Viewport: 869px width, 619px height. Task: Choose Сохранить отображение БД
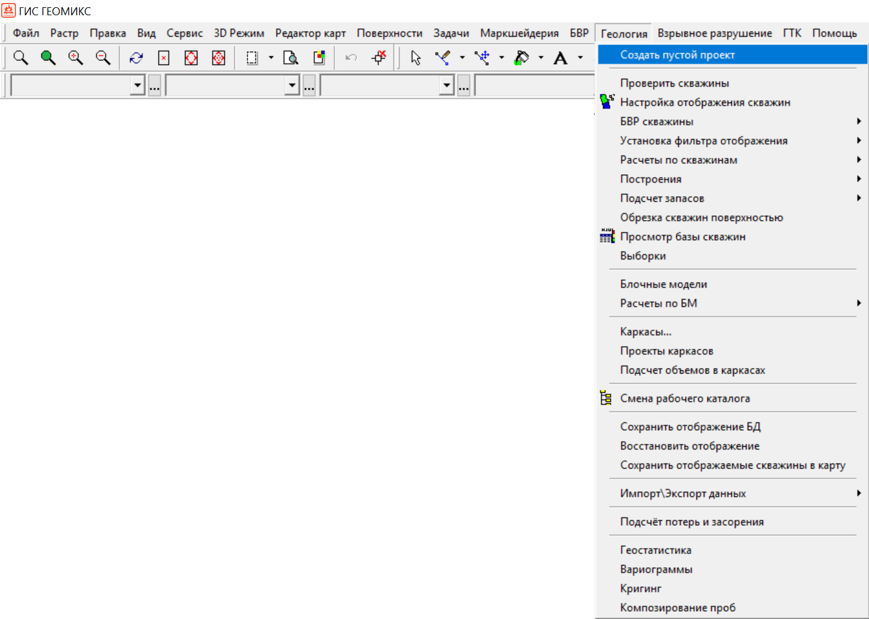point(732,426)
